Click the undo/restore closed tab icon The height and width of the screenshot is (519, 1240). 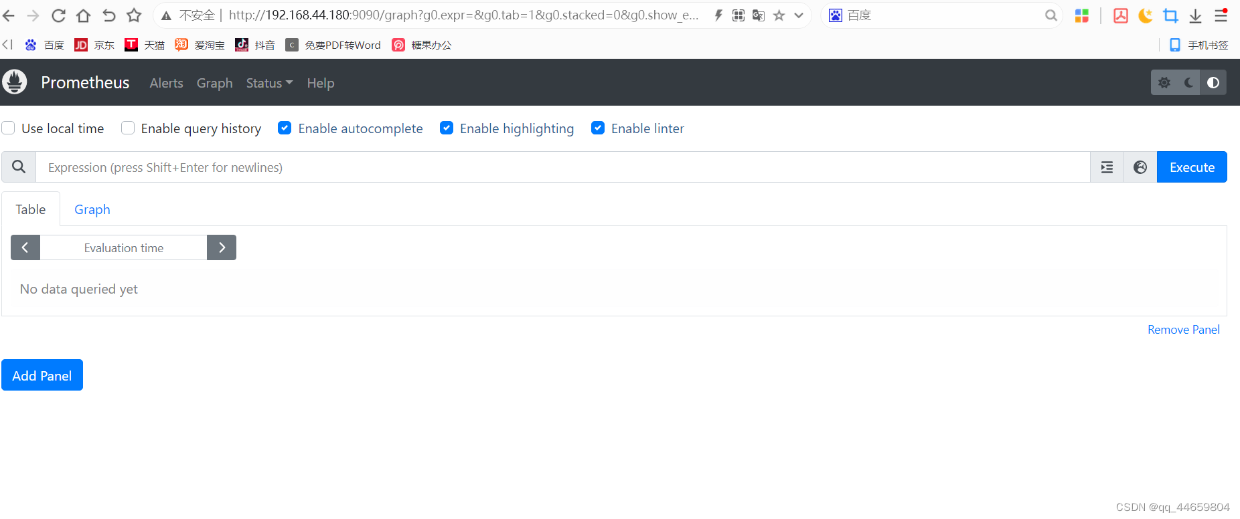108,15
